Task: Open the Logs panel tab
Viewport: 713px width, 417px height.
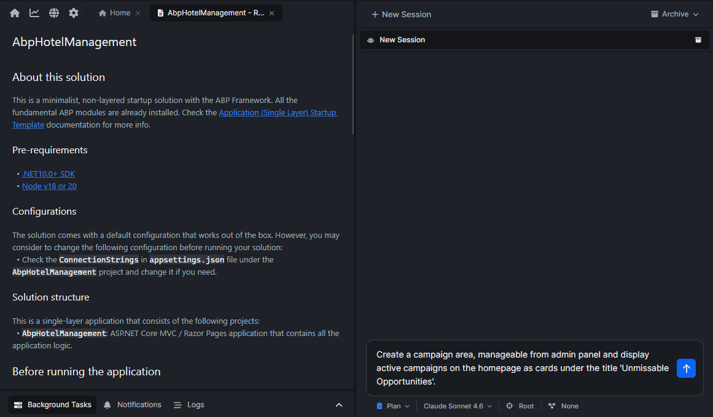Action: tap(189, 405)
